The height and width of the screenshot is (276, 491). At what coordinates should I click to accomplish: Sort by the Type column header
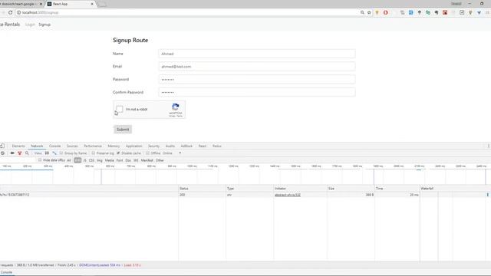(249, 189)
